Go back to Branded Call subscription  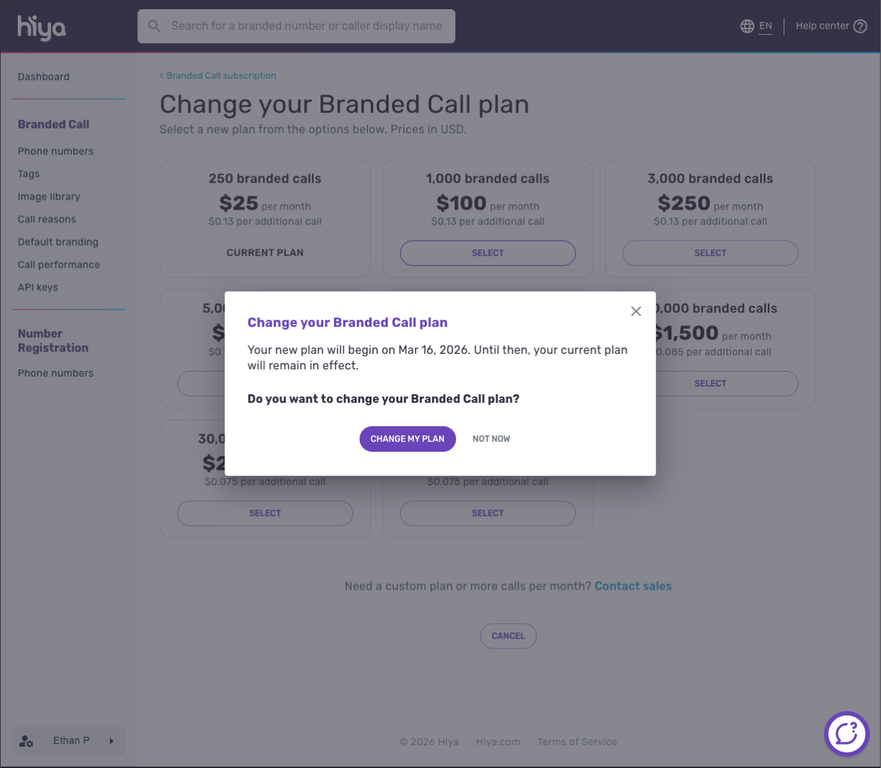click(x=220, y=76)
